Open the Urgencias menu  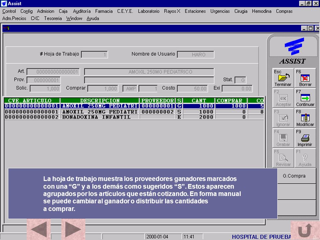220,11
